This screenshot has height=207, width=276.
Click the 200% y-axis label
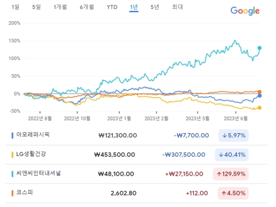pyautogui.click(x=15, y=23)
